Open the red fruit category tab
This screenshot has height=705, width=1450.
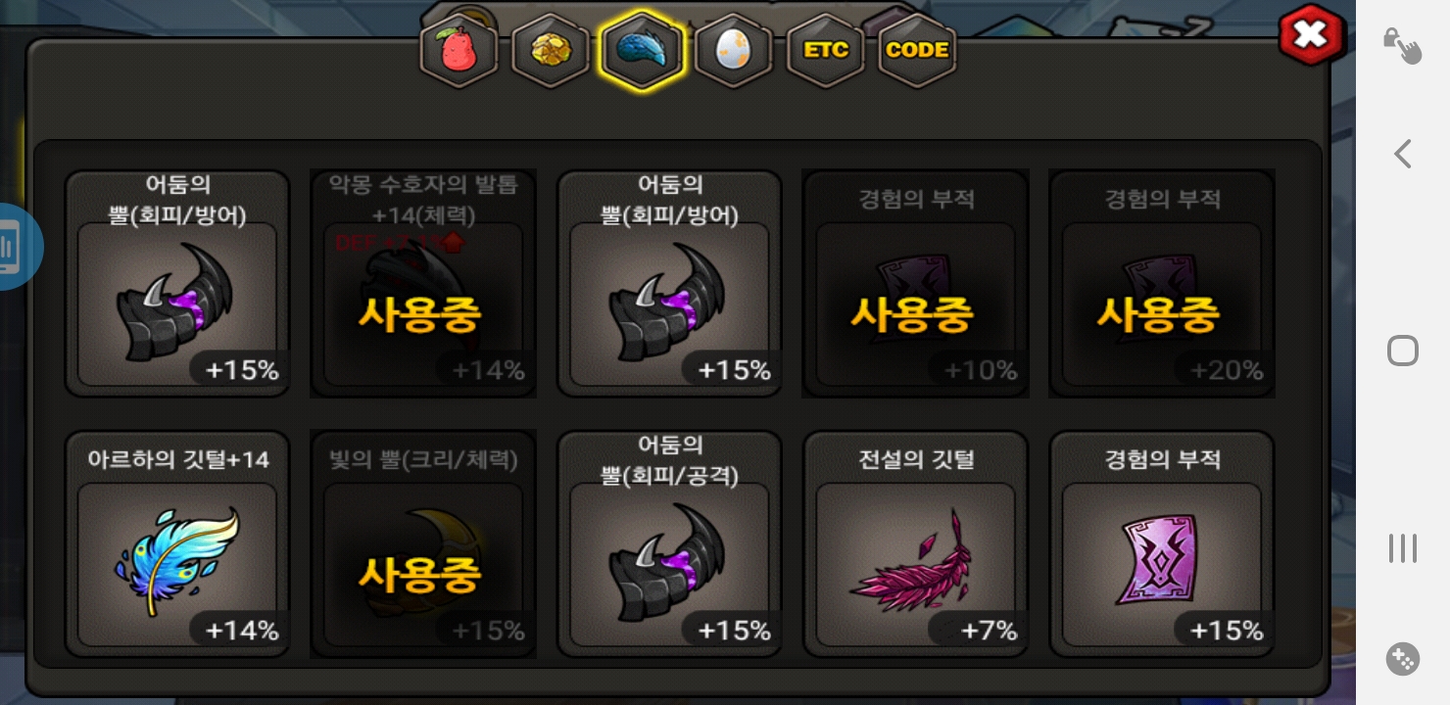[x=459, y=51]
